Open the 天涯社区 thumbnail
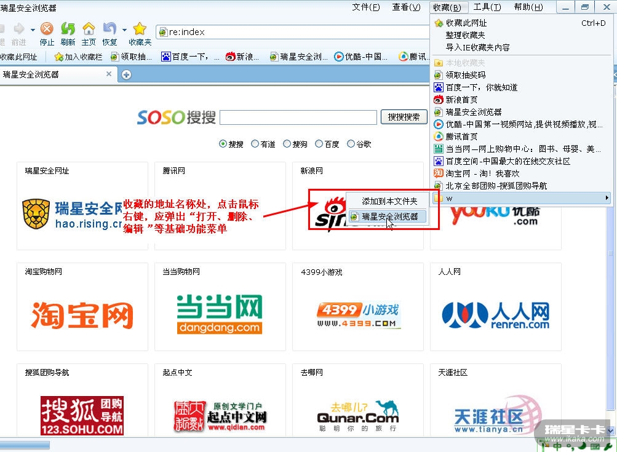The image size is (617, 452). (x=495, y=400)
